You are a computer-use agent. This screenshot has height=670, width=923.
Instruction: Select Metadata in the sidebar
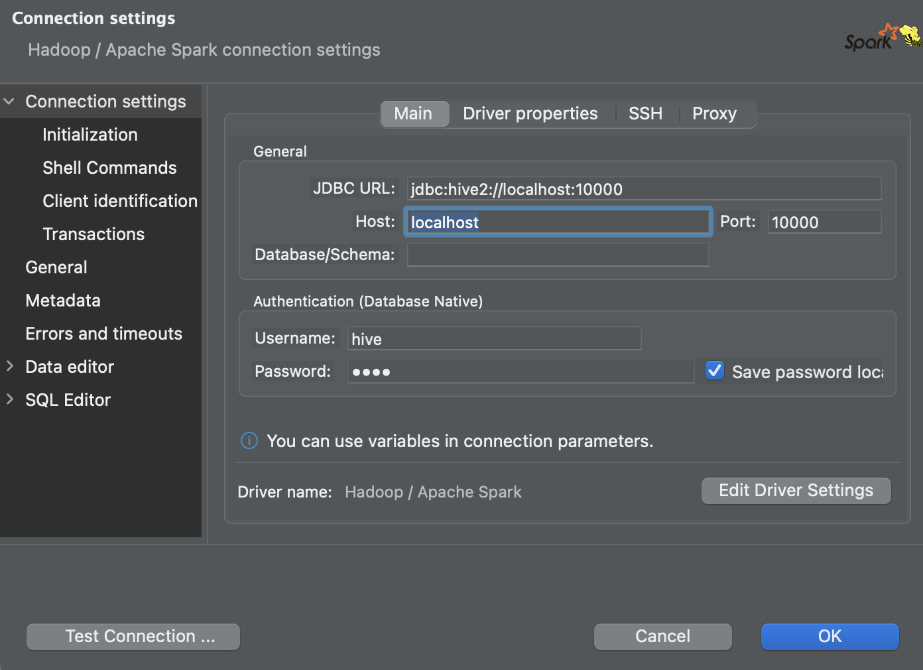[63, 301]
